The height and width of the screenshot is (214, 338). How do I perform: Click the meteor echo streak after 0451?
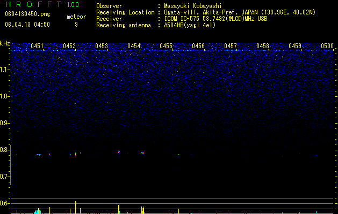(x=38, y=155)
